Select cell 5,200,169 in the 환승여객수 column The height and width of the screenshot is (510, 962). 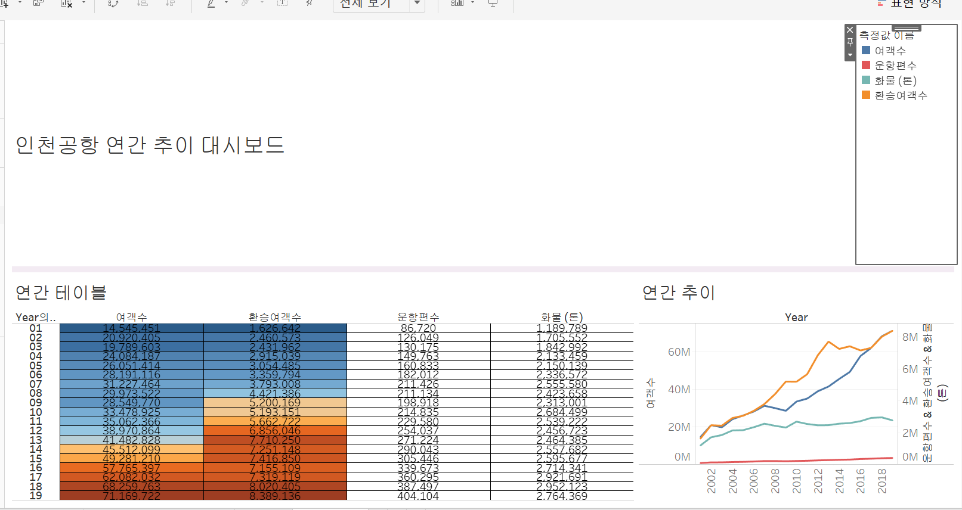[x=275, y=403]
